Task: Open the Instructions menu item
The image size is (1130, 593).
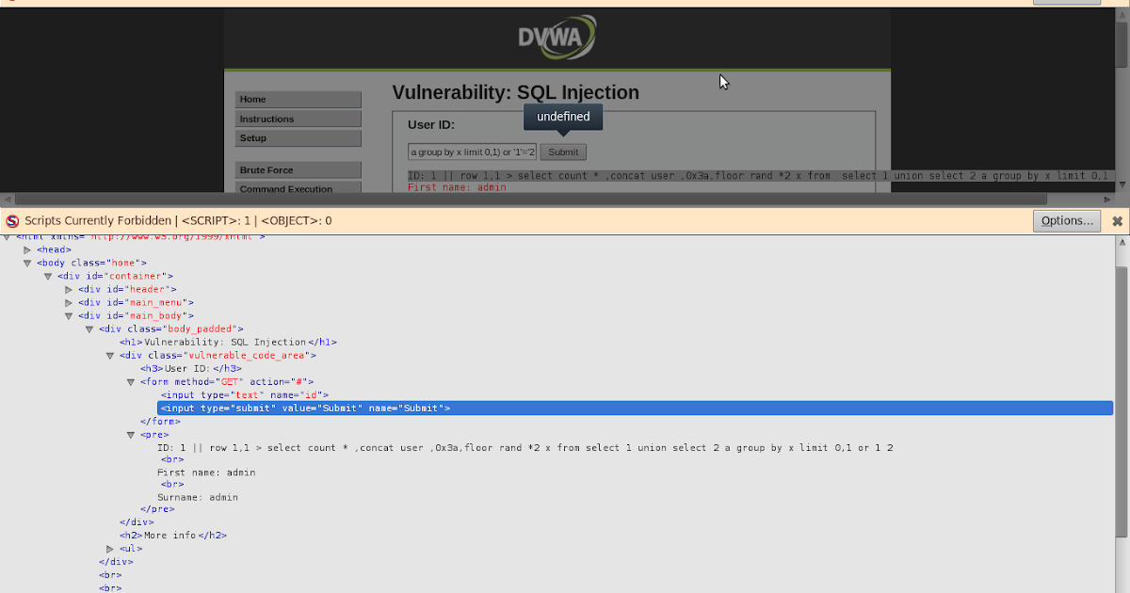Action: [298, 120]
